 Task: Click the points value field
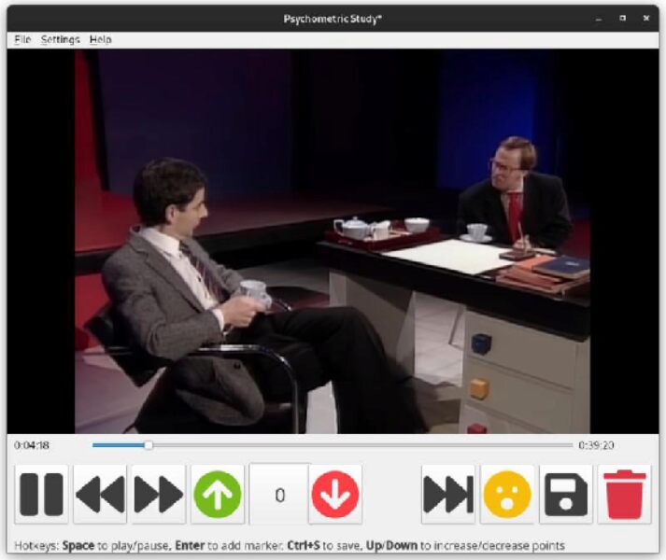pos(278,494)
